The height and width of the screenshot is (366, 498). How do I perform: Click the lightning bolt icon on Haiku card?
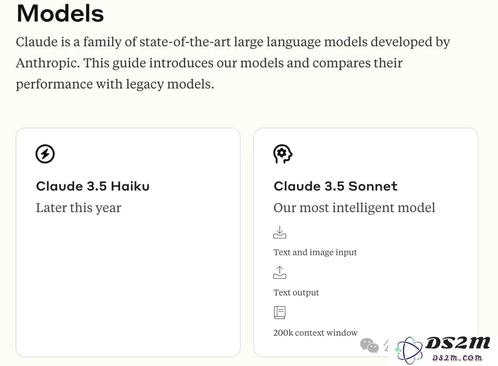click(45, 154)
